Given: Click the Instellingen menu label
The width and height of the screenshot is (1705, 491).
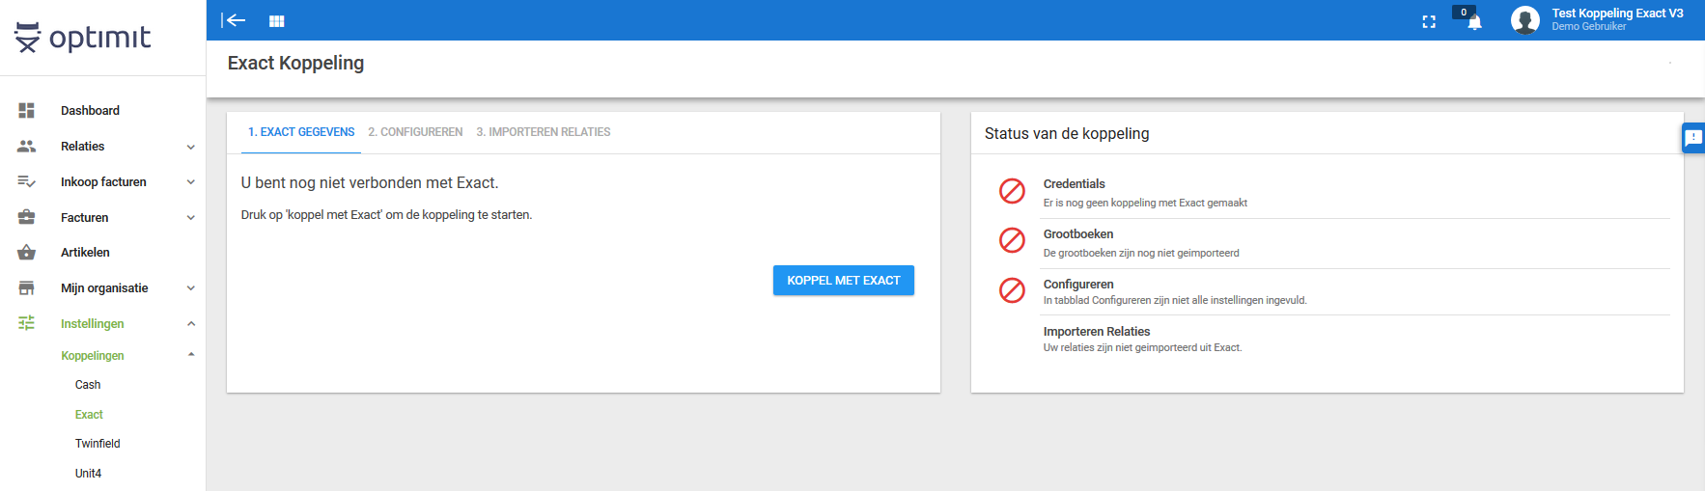Looking at the screenshot, I should click(x=93, y=324).
